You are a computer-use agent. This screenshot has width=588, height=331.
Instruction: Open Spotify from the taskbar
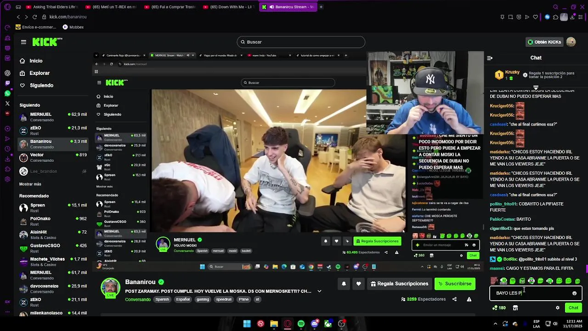tap(301, 324)
